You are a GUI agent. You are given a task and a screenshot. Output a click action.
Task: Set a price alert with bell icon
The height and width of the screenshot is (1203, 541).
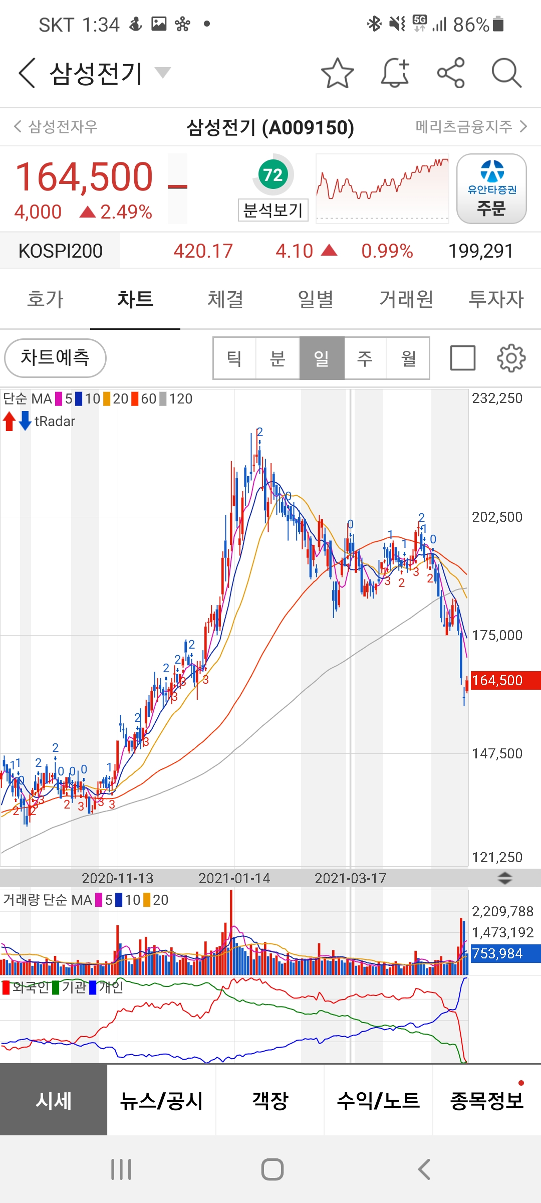click(x=395, y=73)
